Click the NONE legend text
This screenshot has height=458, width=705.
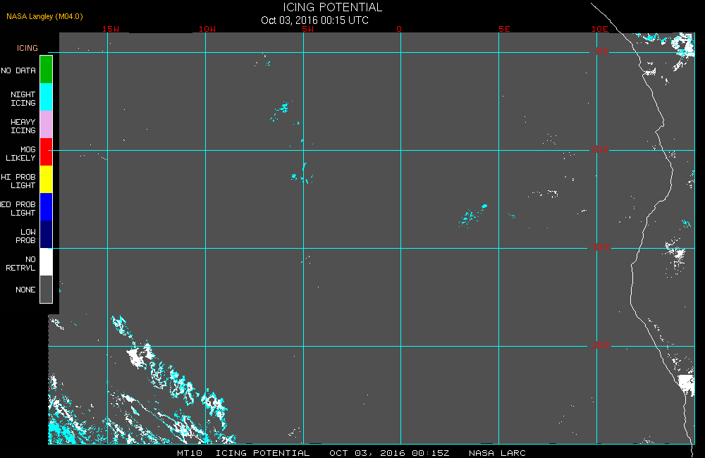[x=25, y=290]
